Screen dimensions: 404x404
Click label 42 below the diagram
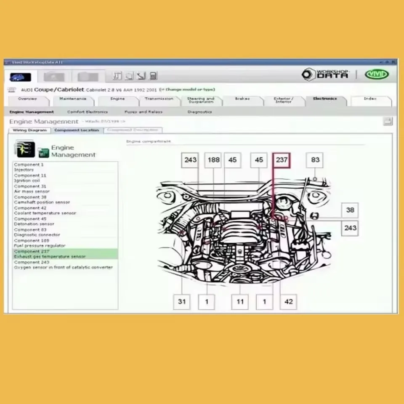(288, 302)
